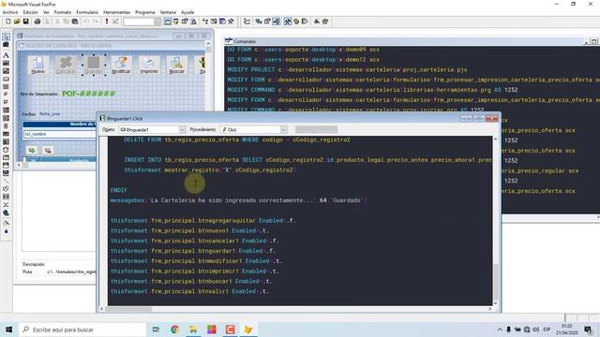The image size is (600, 337).
Task: Open the Edición menu
Action: 31,12
